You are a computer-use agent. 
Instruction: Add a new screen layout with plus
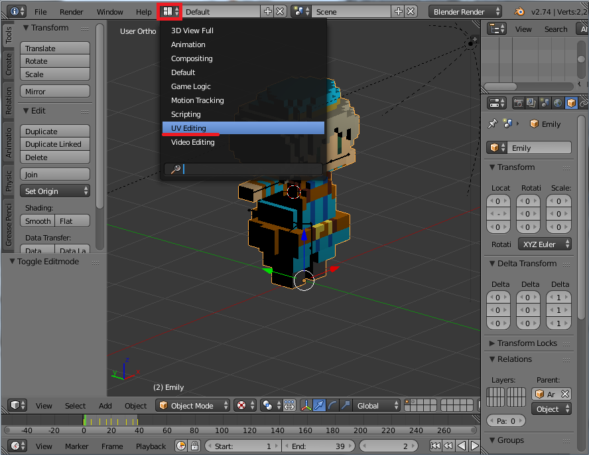pyautogui.click(x=267, y=12)
